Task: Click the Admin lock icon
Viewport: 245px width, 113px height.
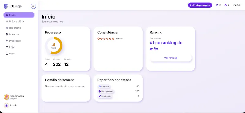Action: 6,106
